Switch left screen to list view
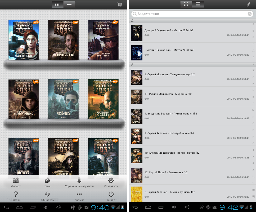Image resolution: width=256 pixels, height=212 pixels. tap(69, 5)
